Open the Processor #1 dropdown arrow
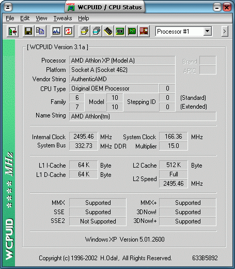The height and width of the screenshot is (269, 235). (x=208, y=32)
